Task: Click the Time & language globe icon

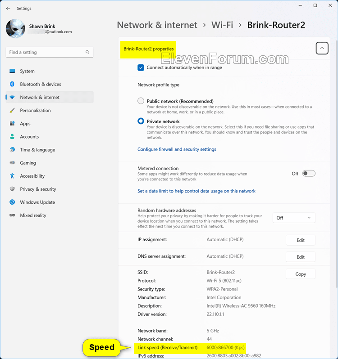Action: 12,149
